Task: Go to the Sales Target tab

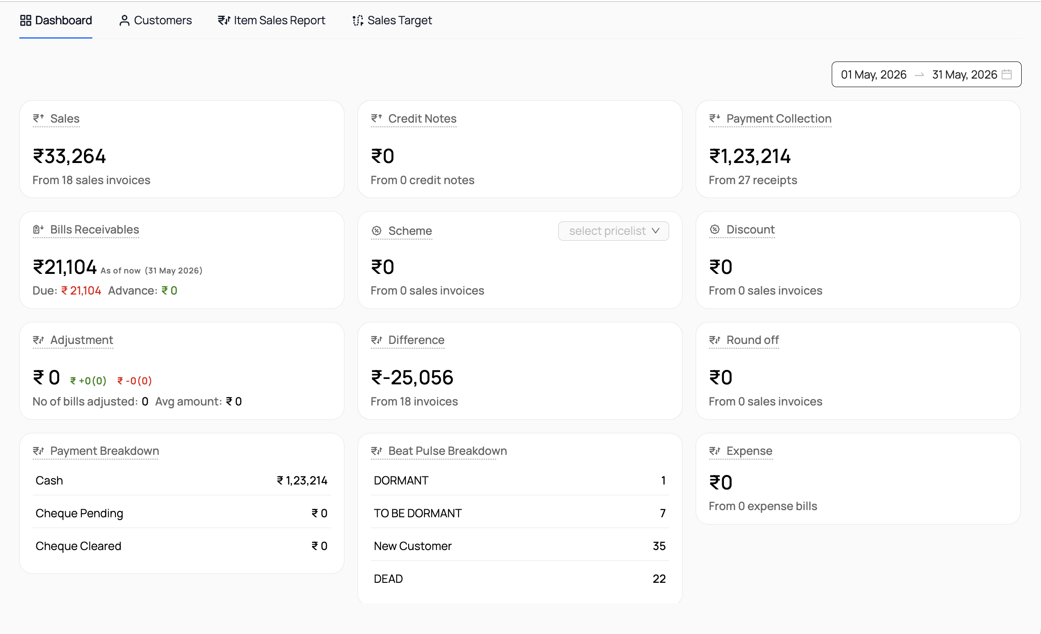Action: [x=393, y=21]
